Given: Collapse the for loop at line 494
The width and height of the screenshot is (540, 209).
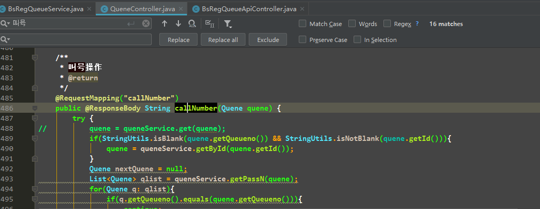Looking at the screenshot, I should click(35, 189).
